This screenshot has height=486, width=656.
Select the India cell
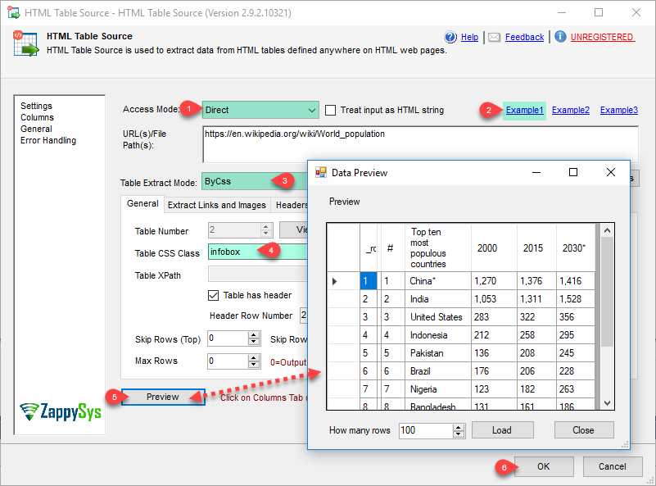coord(438,299)
